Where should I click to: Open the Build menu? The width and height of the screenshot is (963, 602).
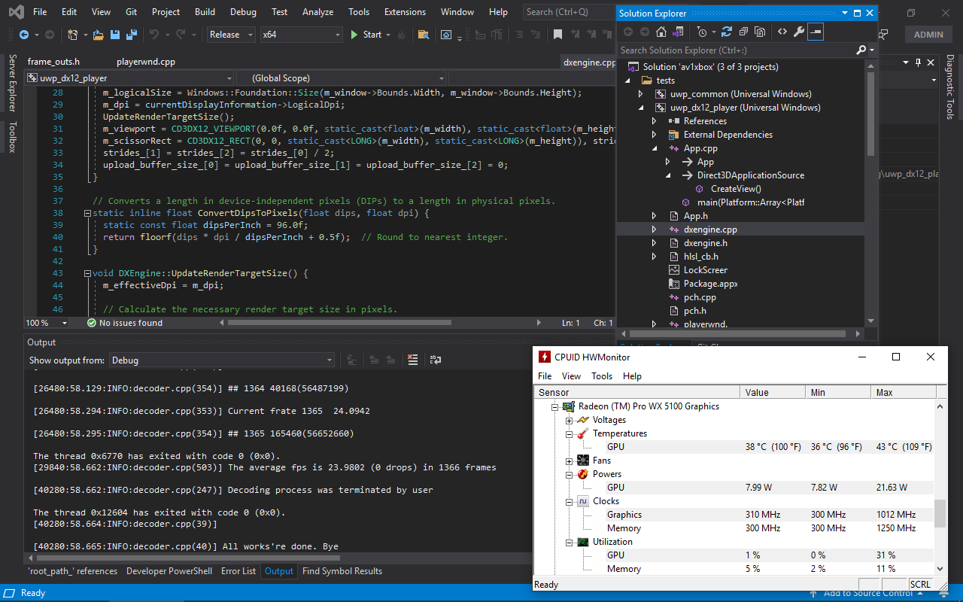pos(205,12)
